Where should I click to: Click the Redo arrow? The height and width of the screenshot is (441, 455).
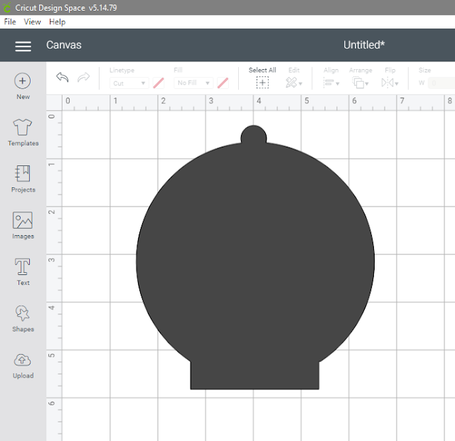pos(84,78)
